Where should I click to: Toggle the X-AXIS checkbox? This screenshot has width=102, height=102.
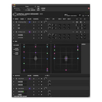pos(14,45)
